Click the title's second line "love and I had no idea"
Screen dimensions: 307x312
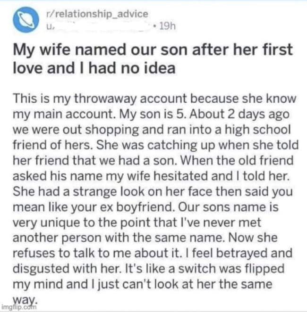pos(94,68)
